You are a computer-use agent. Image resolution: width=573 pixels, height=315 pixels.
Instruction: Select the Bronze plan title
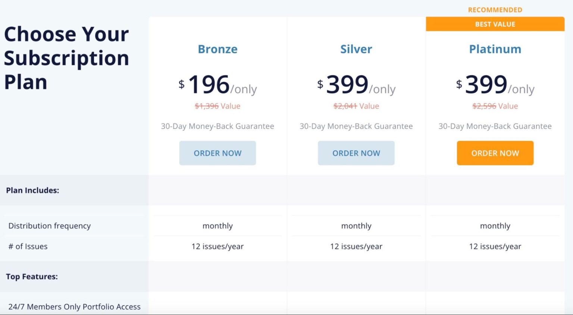tap(217, 49)
